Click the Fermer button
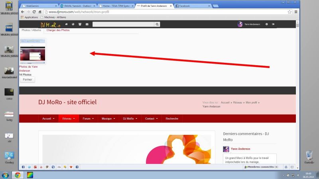The width and height of the screenshot is (319, 179). [28, 80]
